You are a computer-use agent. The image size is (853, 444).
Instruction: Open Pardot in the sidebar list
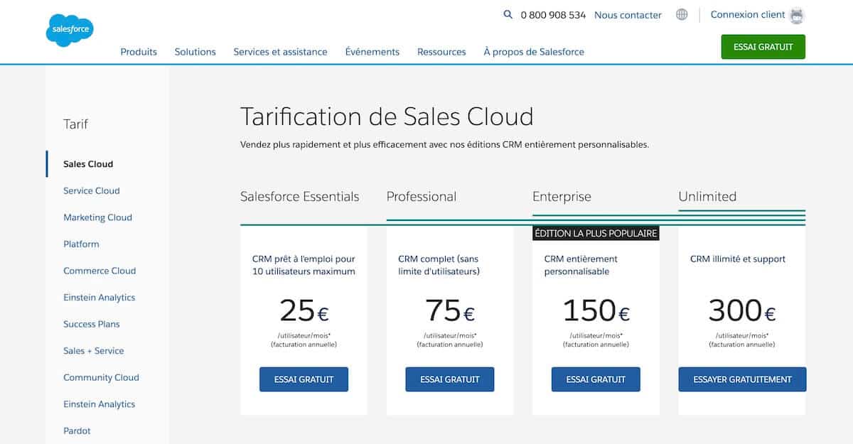[x=77, y=431]
